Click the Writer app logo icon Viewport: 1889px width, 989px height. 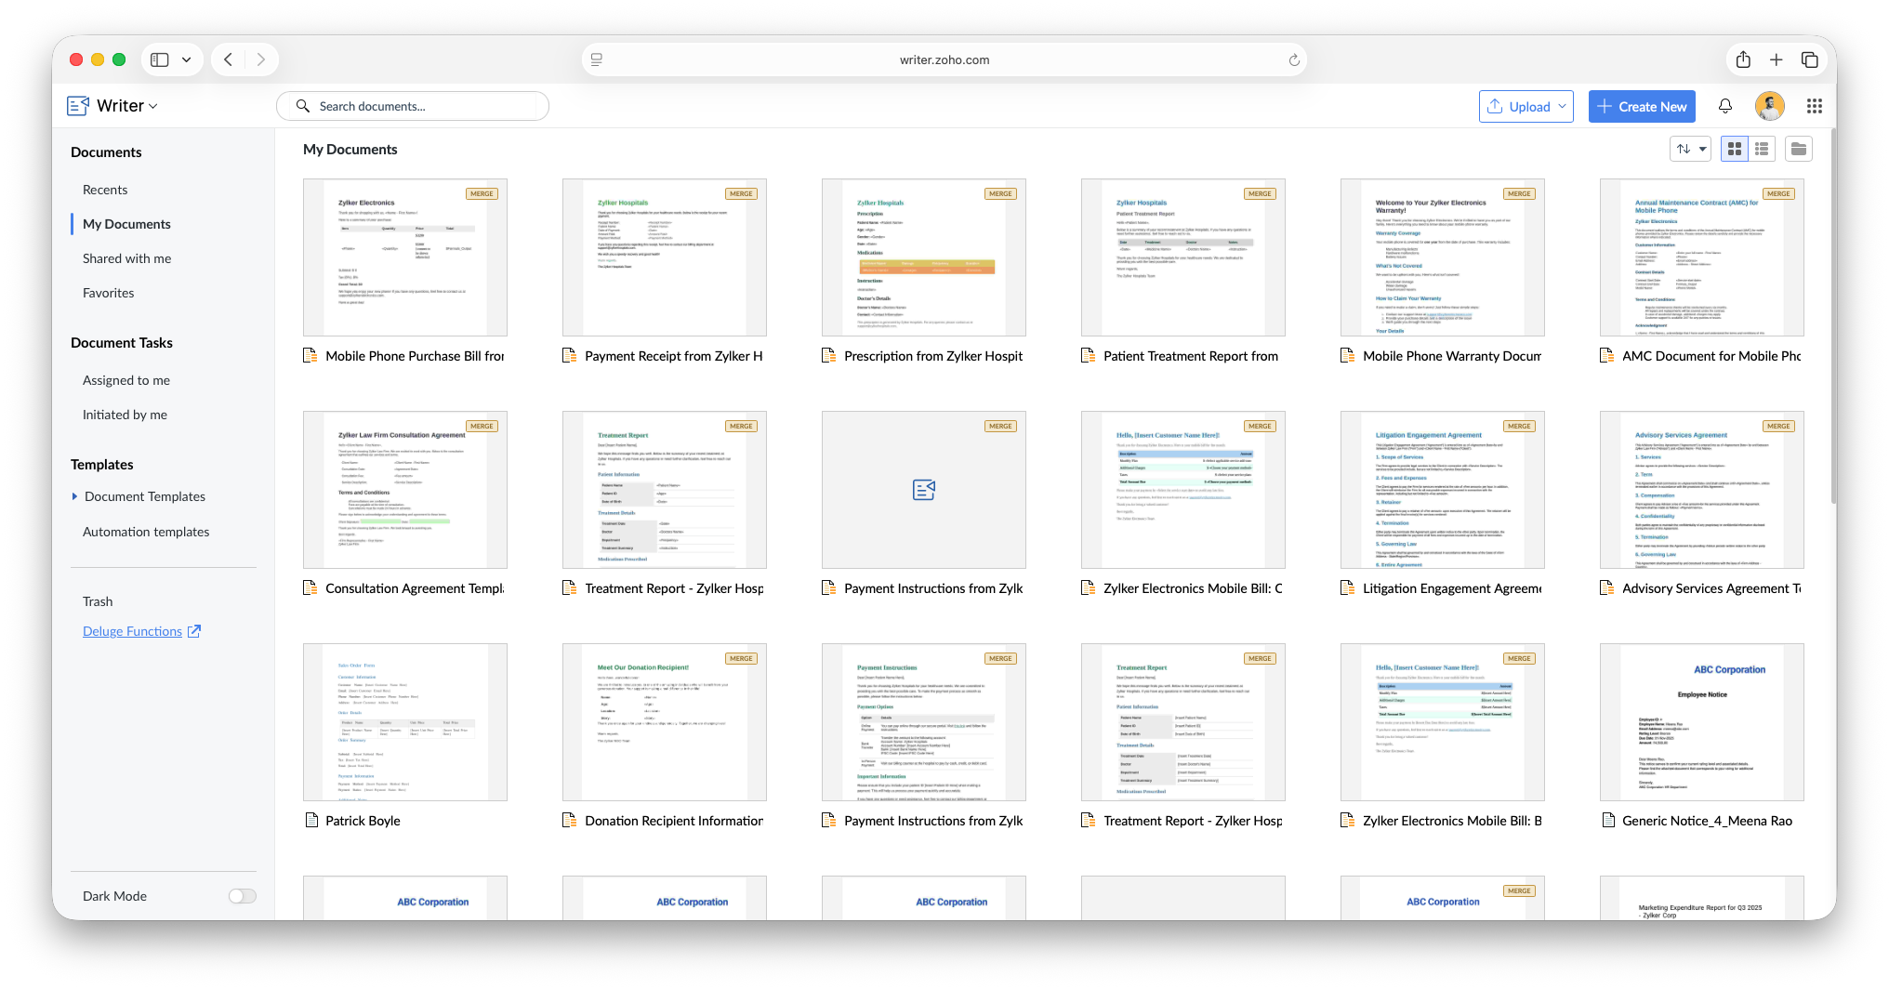click(x=78, y=106)
